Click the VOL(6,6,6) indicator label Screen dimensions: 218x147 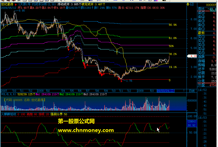click(9, 94)
